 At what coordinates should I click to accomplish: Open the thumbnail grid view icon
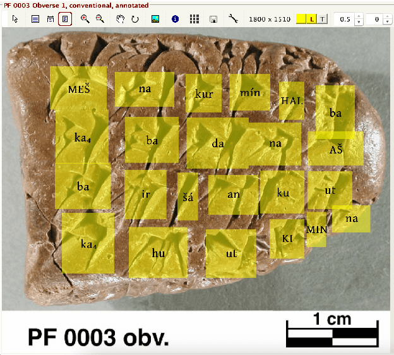pos(194,20)
